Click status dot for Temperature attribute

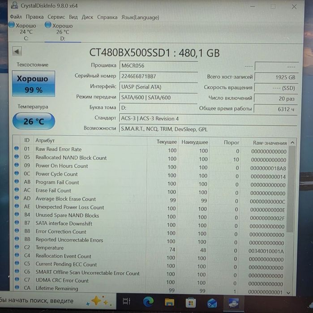pos(17,247)
